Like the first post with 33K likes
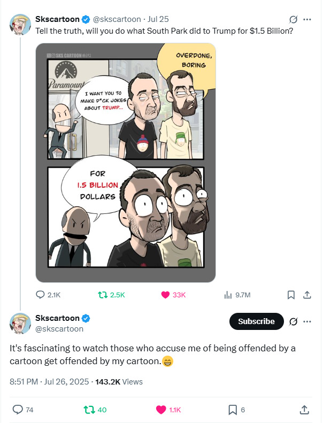Image resolution: width=323 pixels, height=423 pixels. (x=165, y=295)
